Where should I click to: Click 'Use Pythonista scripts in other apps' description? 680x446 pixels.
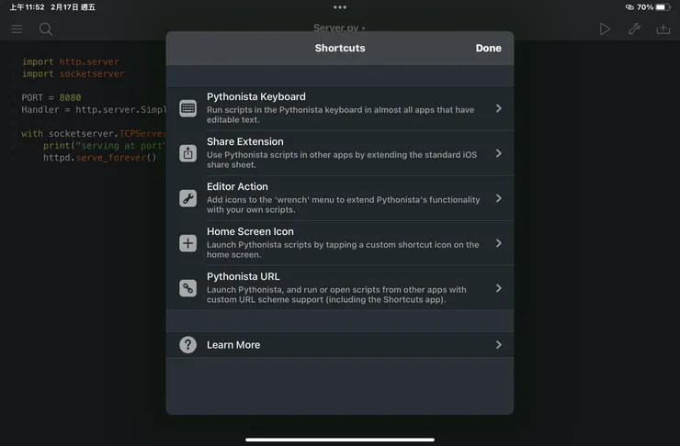click(342, 160)
